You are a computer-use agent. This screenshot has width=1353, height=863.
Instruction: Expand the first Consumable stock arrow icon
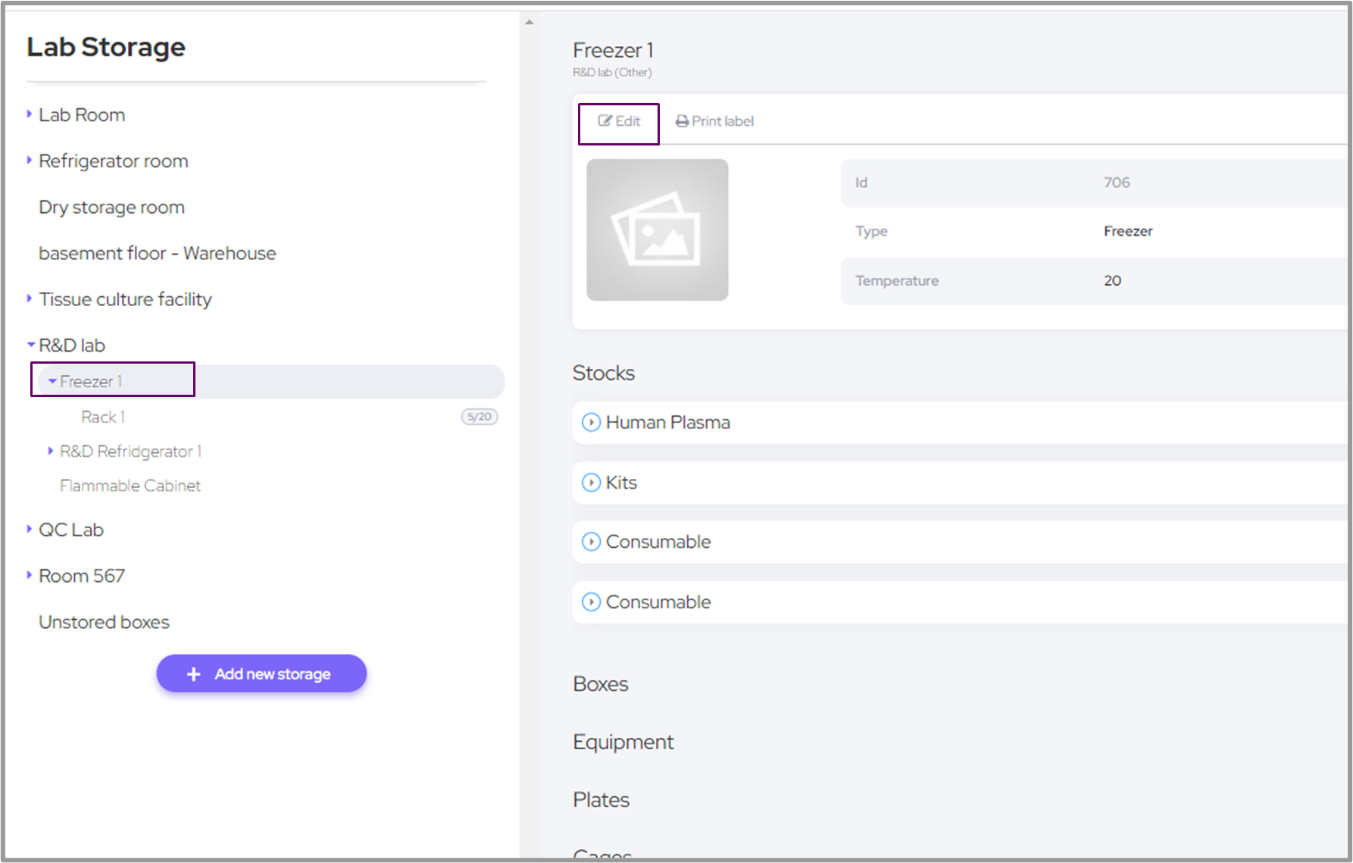[591, 542]
